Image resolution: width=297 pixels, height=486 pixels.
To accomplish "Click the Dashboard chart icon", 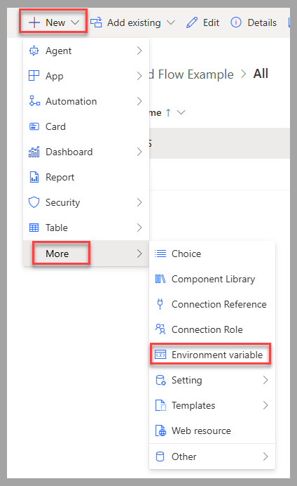I will point(34,152).
